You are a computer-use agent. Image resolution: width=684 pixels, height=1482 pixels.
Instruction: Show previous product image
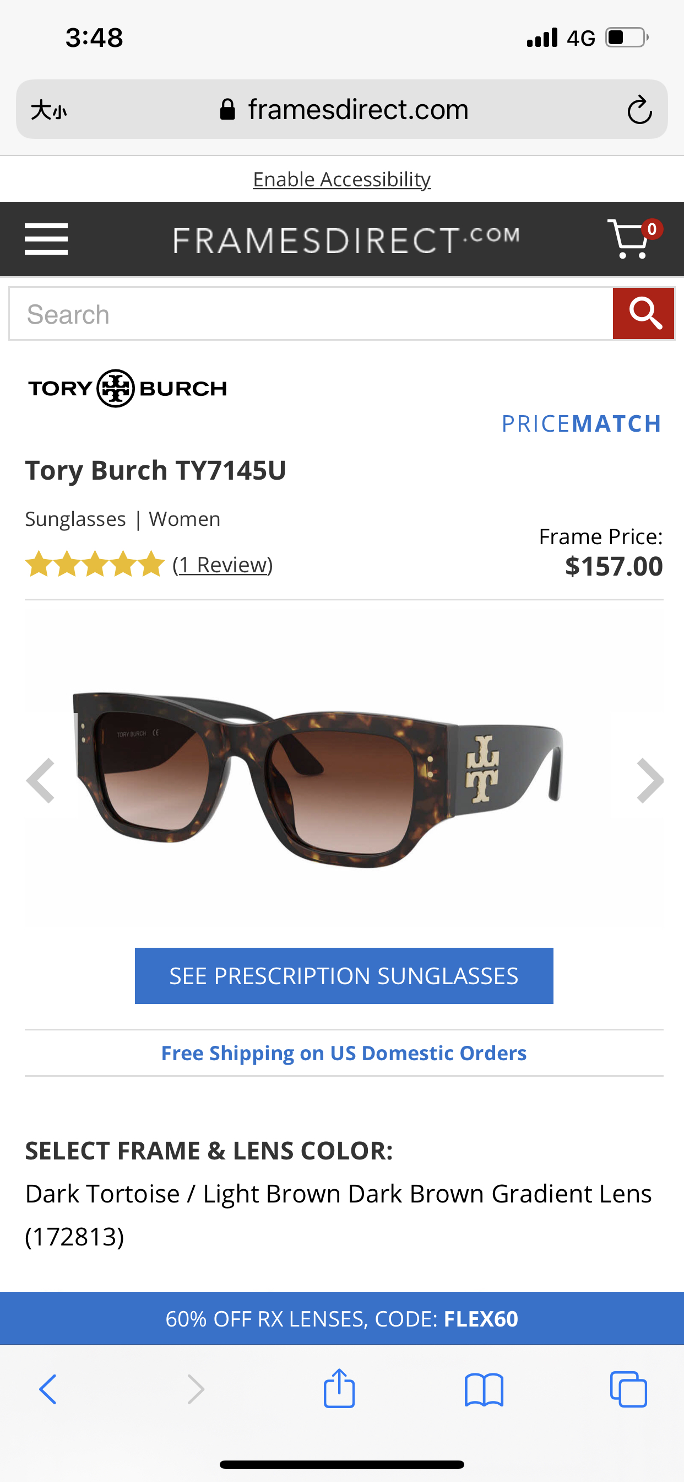(x=40, y=781)
